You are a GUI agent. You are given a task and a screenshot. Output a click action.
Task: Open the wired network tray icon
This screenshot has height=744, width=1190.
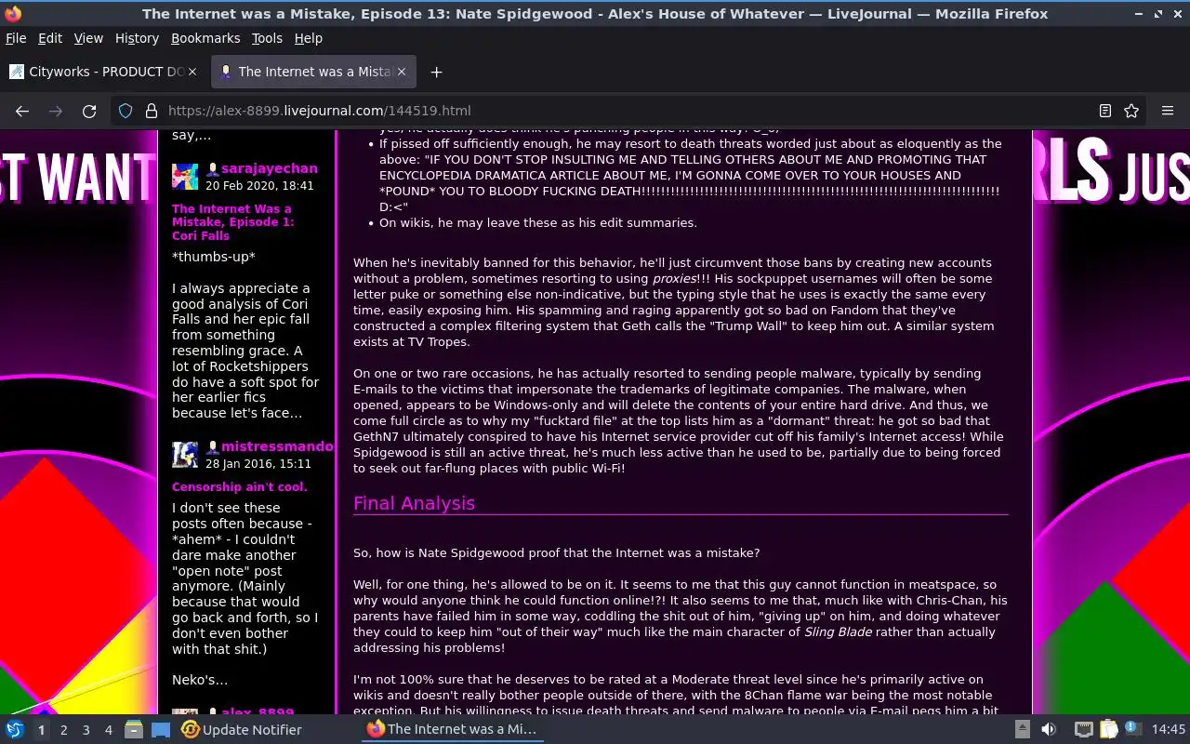(1083, 730)
